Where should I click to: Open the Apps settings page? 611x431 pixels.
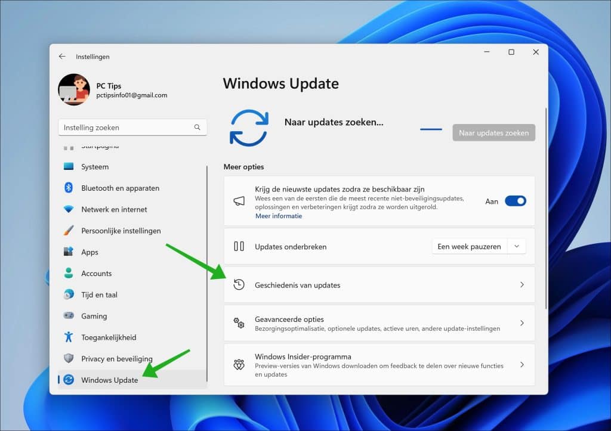pos(132,252)
